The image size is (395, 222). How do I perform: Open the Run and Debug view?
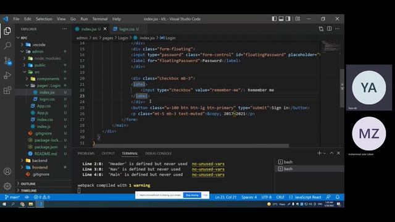[7, 75]
